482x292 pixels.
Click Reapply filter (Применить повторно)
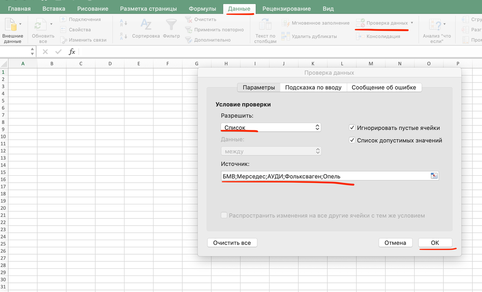pyautogui.click(x=214, y=30)
